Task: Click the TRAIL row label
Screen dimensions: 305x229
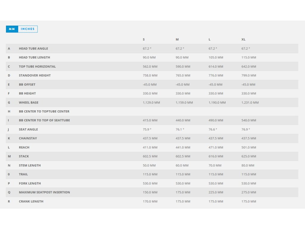Action: coord(23,174)
